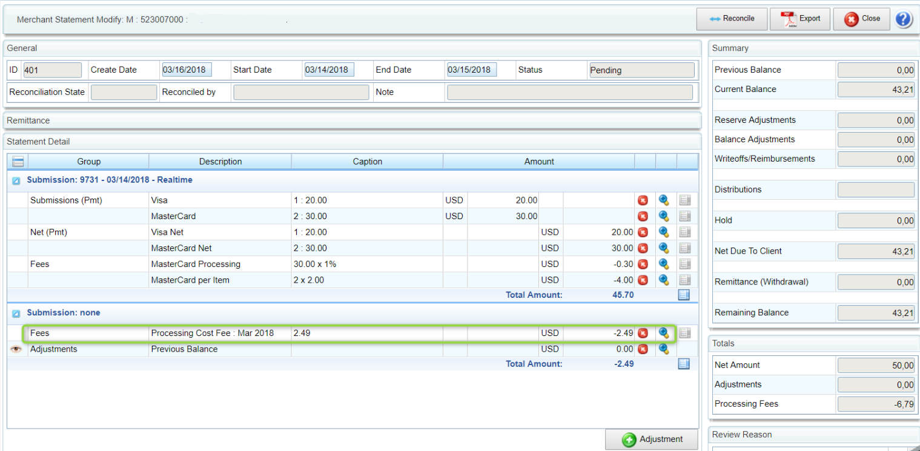Image resolution: width=920 pixels, height=451 pixels.
Task: Delete the Visa Net row
Action: (643, 232)
